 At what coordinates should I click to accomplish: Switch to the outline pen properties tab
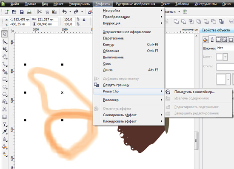(212, 40)
